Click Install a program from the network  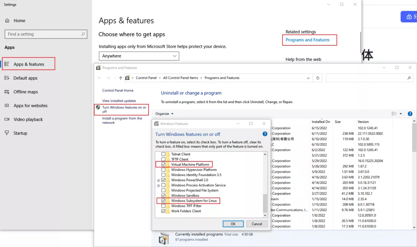pyautogui.click(x=122, y=120)
